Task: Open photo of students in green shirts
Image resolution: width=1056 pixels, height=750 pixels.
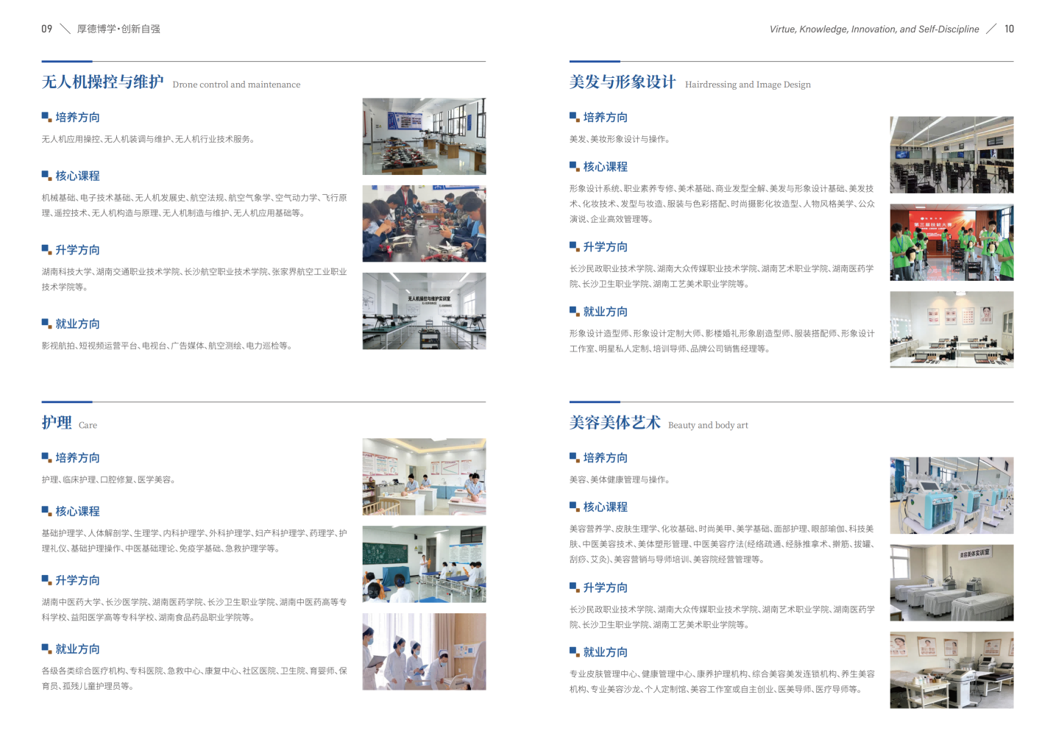Action: pos(952,242)
